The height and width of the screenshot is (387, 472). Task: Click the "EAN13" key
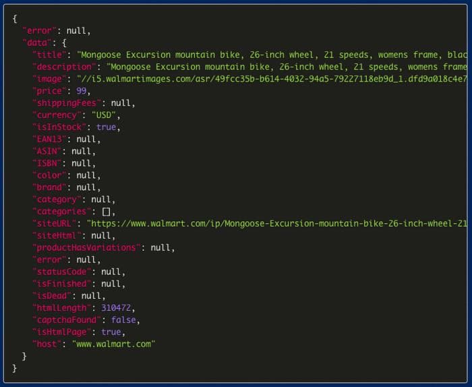[51, 140]
